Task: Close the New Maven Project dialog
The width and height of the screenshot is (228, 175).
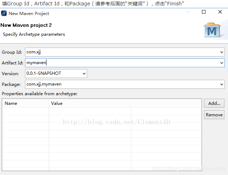Action: [220, 12]
